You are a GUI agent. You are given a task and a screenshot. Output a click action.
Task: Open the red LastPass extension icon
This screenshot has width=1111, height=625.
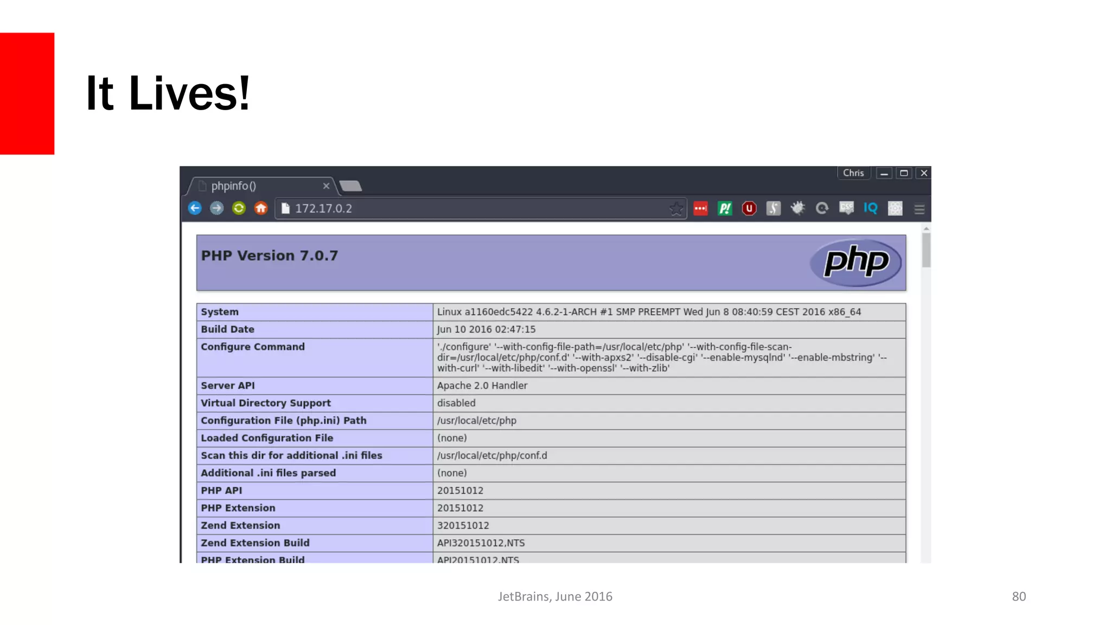click(700, 208)
